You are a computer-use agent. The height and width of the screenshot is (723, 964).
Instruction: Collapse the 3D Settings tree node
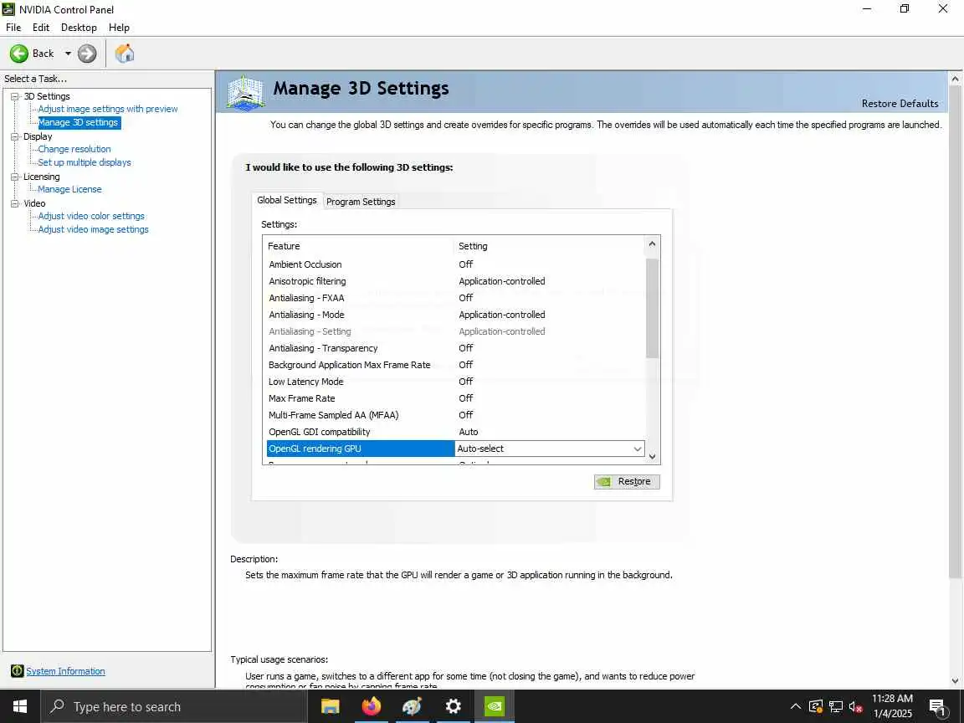tap(15, 96)
